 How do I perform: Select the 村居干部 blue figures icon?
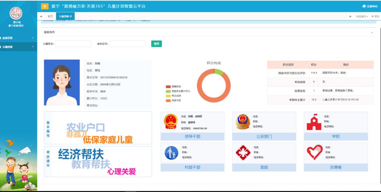pos(171,153)
